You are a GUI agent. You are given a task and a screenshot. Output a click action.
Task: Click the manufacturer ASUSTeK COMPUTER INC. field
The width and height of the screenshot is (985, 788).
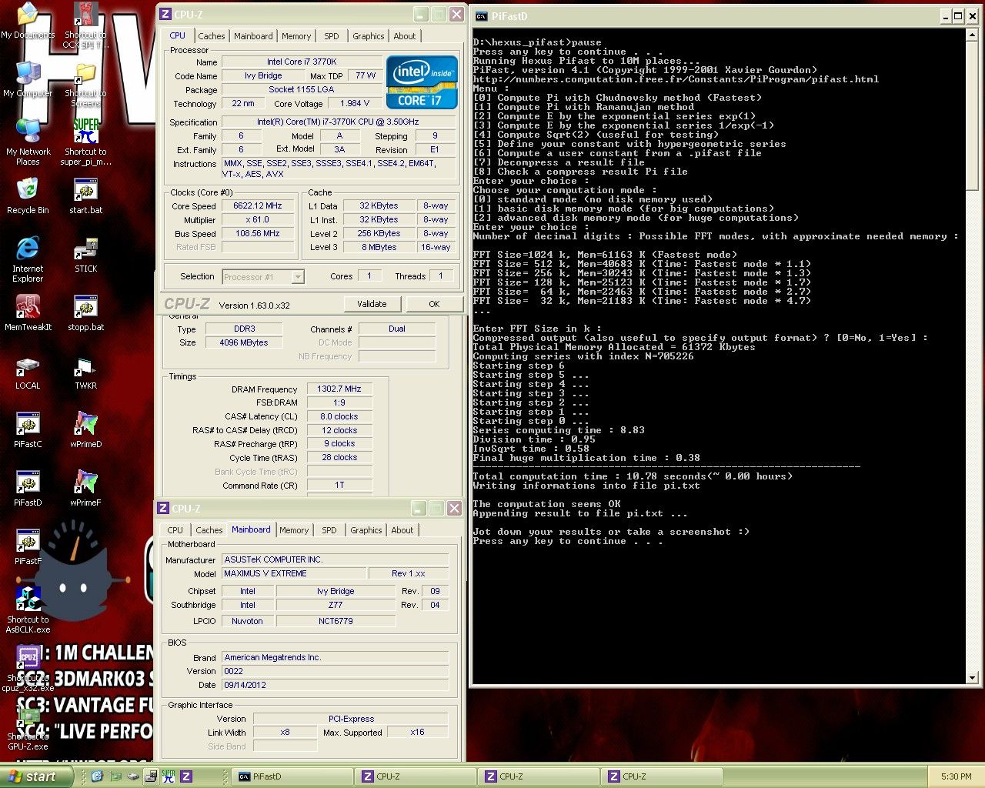[336, 559]
